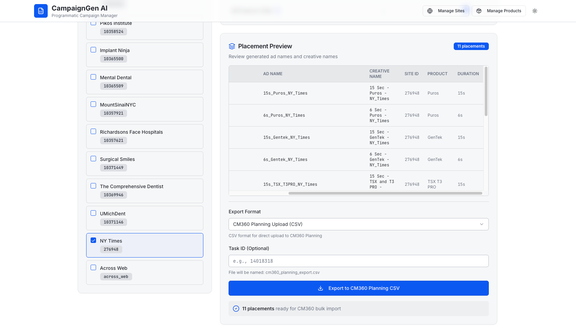
Task: Toggle the light/dark theme sun icon
Action: (535, 11)
